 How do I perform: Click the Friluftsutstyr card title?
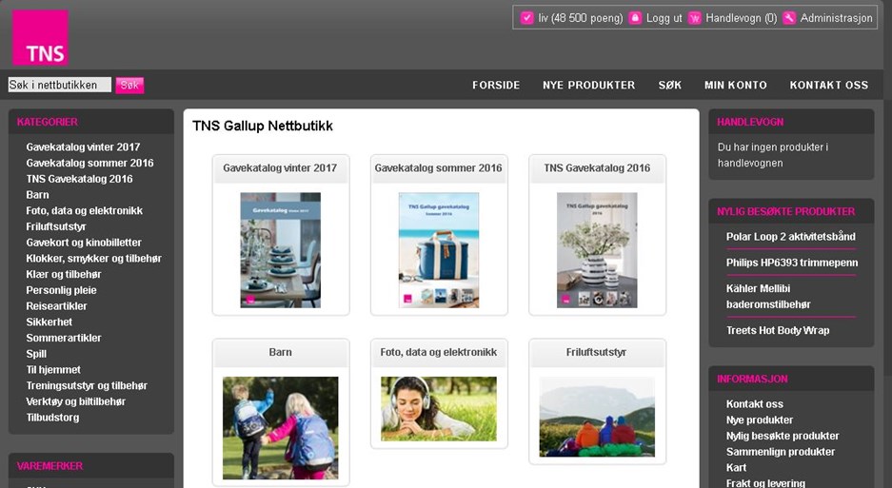point(596,353)
